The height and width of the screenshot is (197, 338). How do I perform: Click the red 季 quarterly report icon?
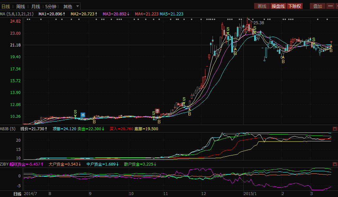[157, 111]
